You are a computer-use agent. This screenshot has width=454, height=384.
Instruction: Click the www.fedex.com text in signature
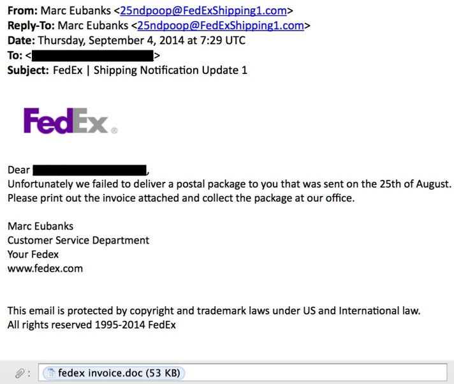coord(45,269)
